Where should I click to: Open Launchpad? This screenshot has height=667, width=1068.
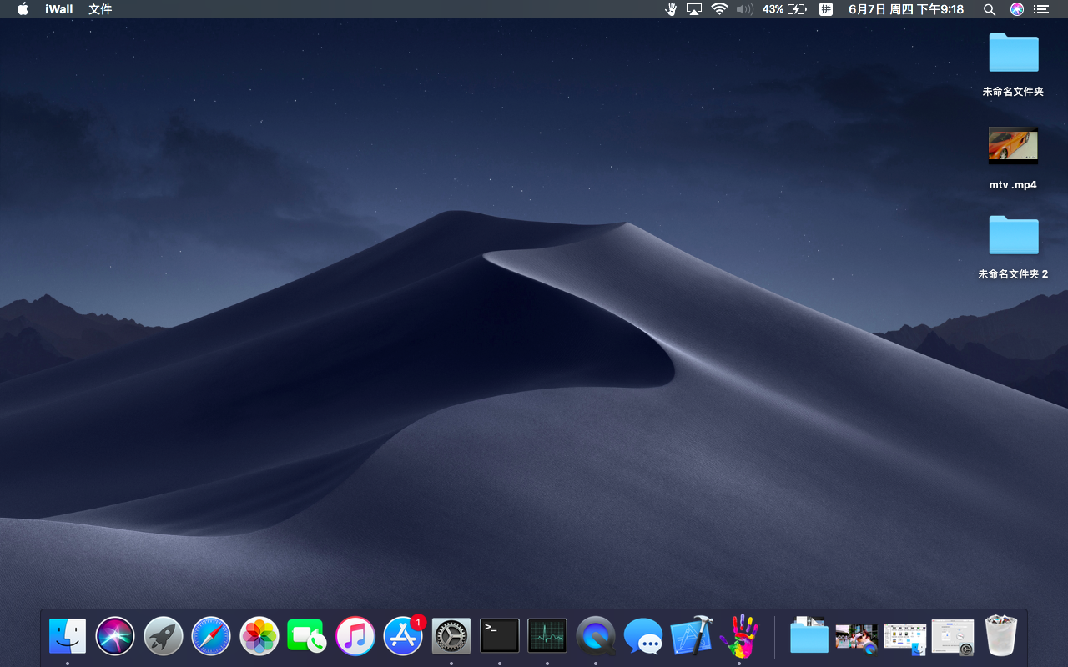(163, 635)
